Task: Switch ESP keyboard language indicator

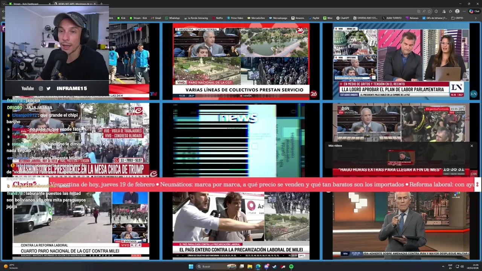Action: (x=450, y=266)
